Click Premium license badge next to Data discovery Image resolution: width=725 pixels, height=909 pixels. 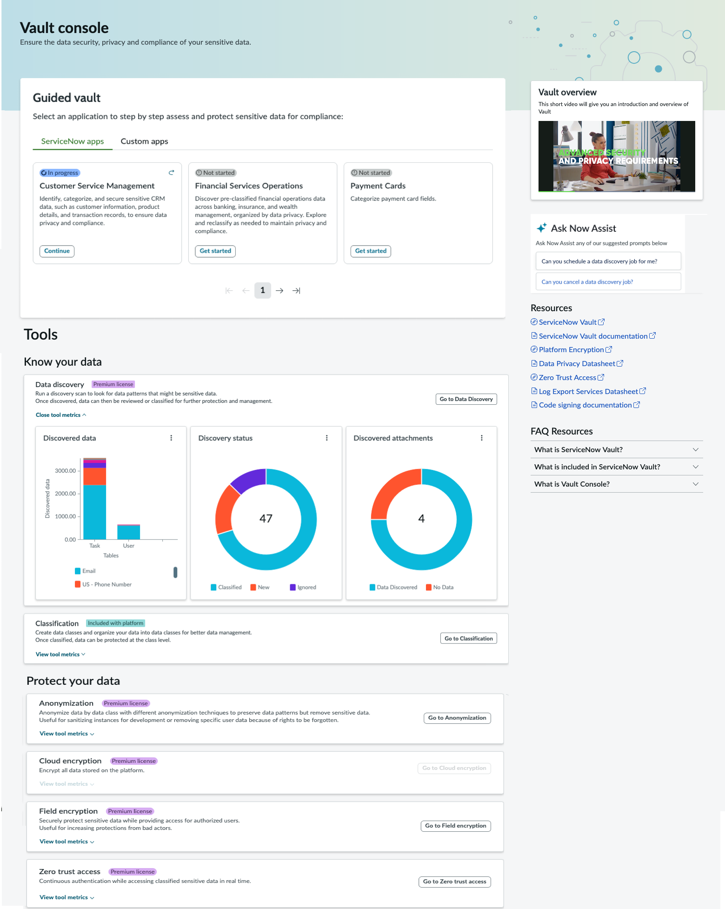point(113,384)
